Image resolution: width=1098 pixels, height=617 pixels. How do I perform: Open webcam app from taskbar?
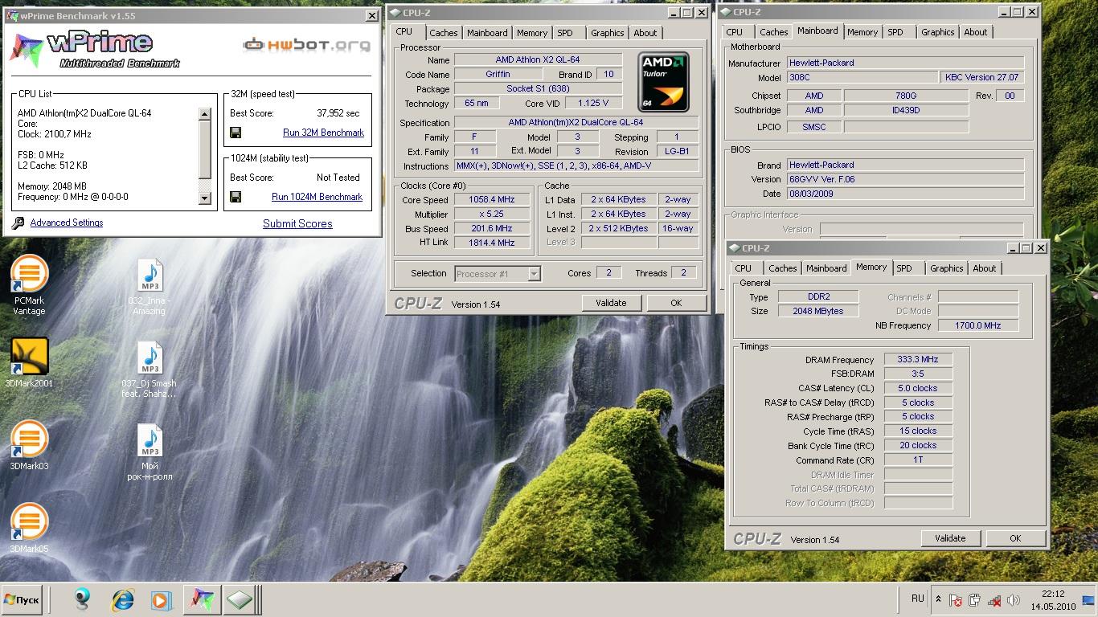82,599
